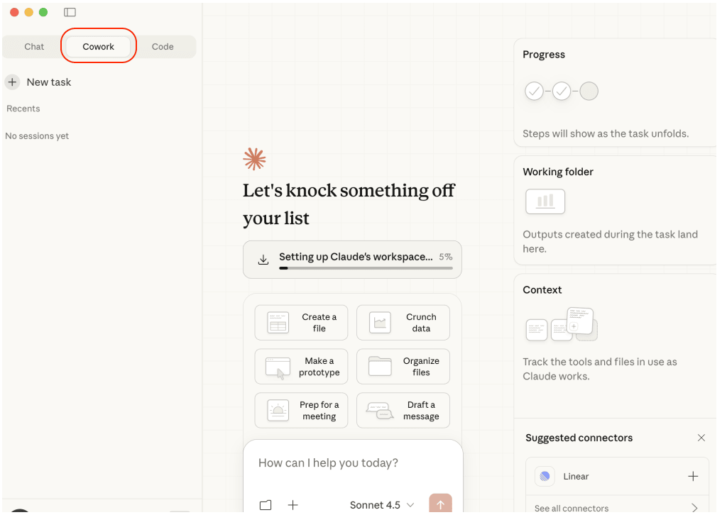Click the Working folder panel title
727x532 pixels.
[x=558, y=172]
